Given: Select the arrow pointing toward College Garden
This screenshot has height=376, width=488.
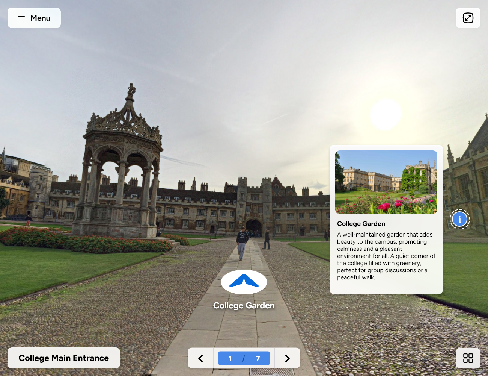Looking at the screenshot, I should point(244,281).
